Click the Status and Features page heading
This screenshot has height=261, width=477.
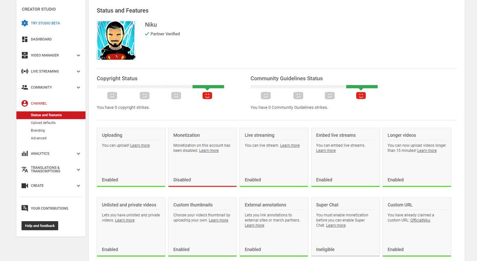(122, 10)
